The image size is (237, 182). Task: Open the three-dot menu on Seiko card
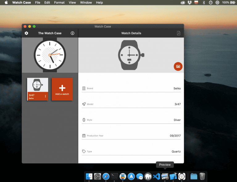(45, 97)
